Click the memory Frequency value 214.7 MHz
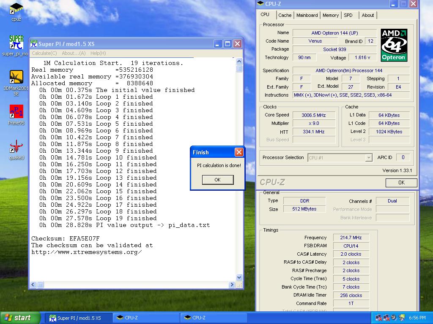Image resolution: width=433 pixels, height=324 pixels. click(x=351, y=238)
